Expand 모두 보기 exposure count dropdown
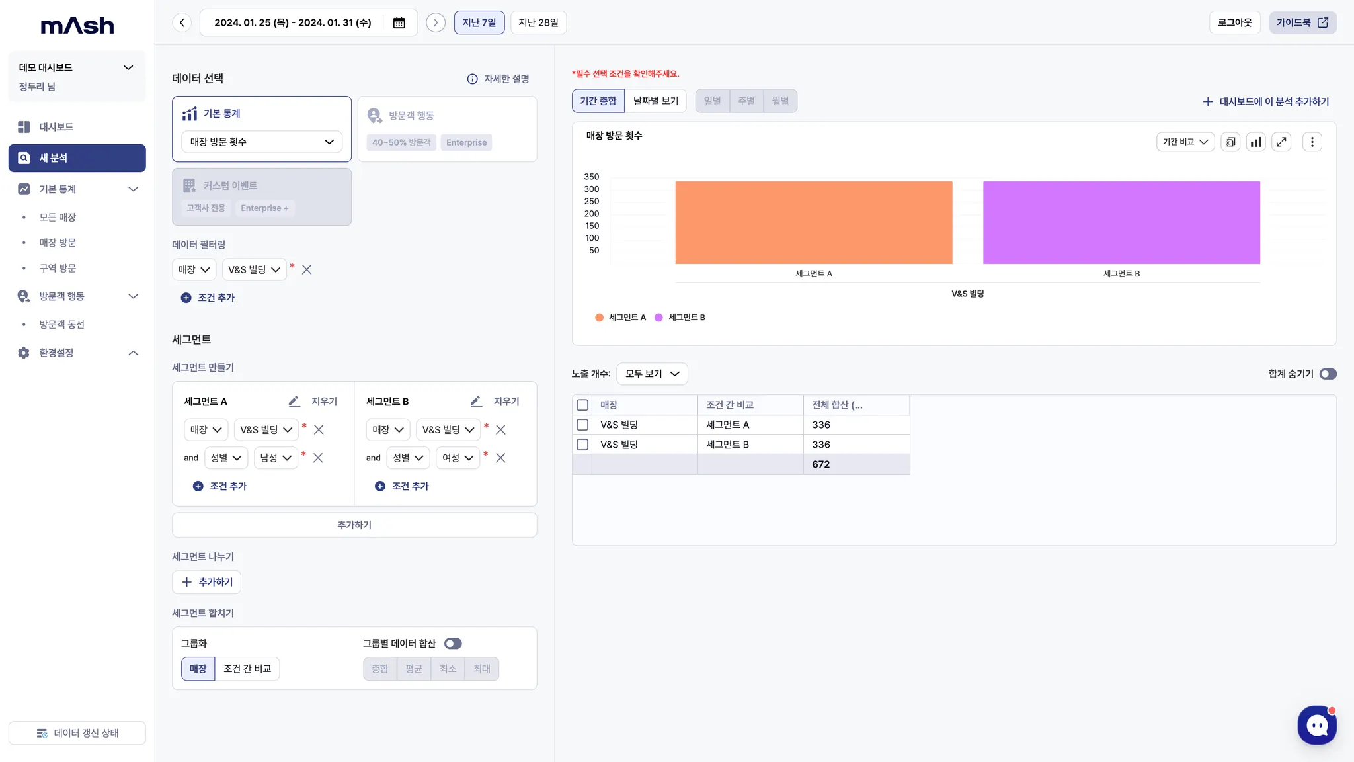 [x=652, y=374]
